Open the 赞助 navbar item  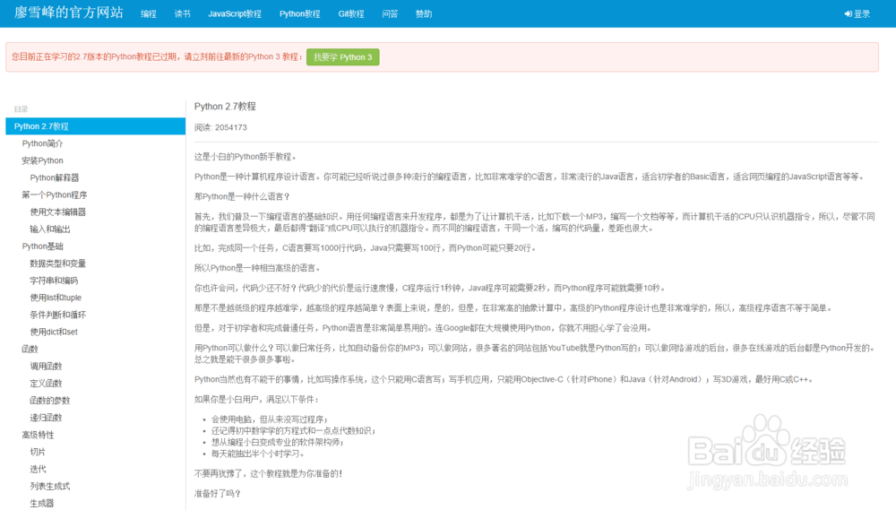pos(424,13)
